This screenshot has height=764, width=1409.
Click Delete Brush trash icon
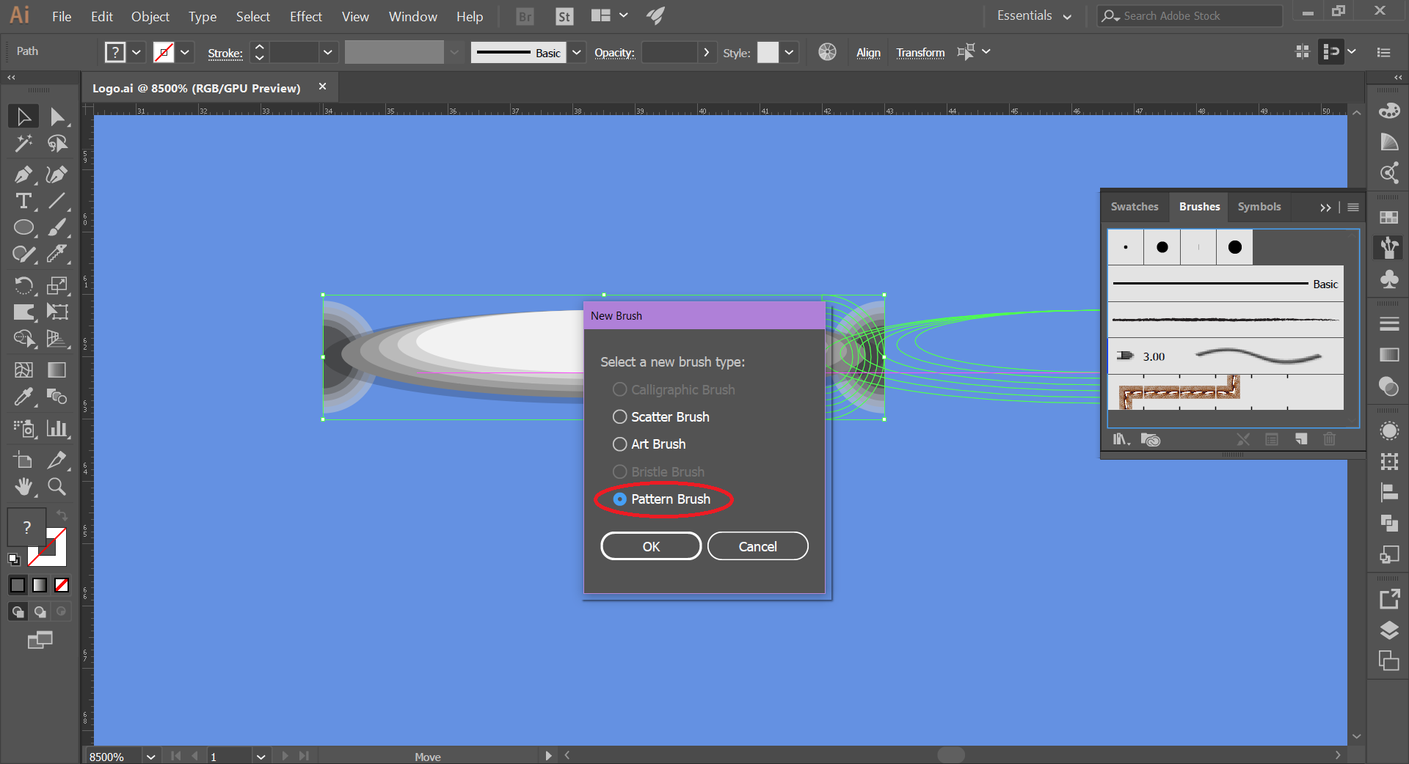[1329, 439]
